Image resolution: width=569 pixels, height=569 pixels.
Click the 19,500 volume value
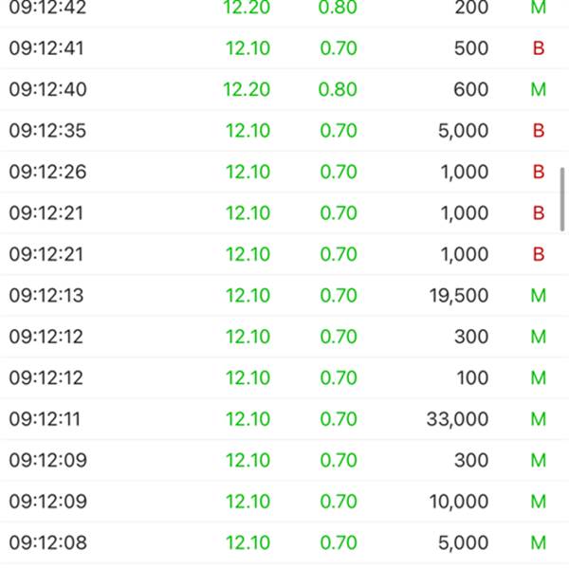click(459, 296)
